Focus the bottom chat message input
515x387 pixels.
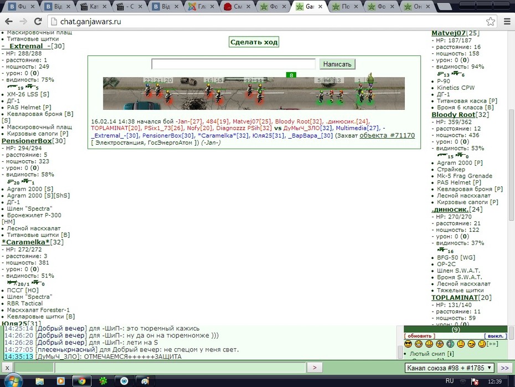181,368
